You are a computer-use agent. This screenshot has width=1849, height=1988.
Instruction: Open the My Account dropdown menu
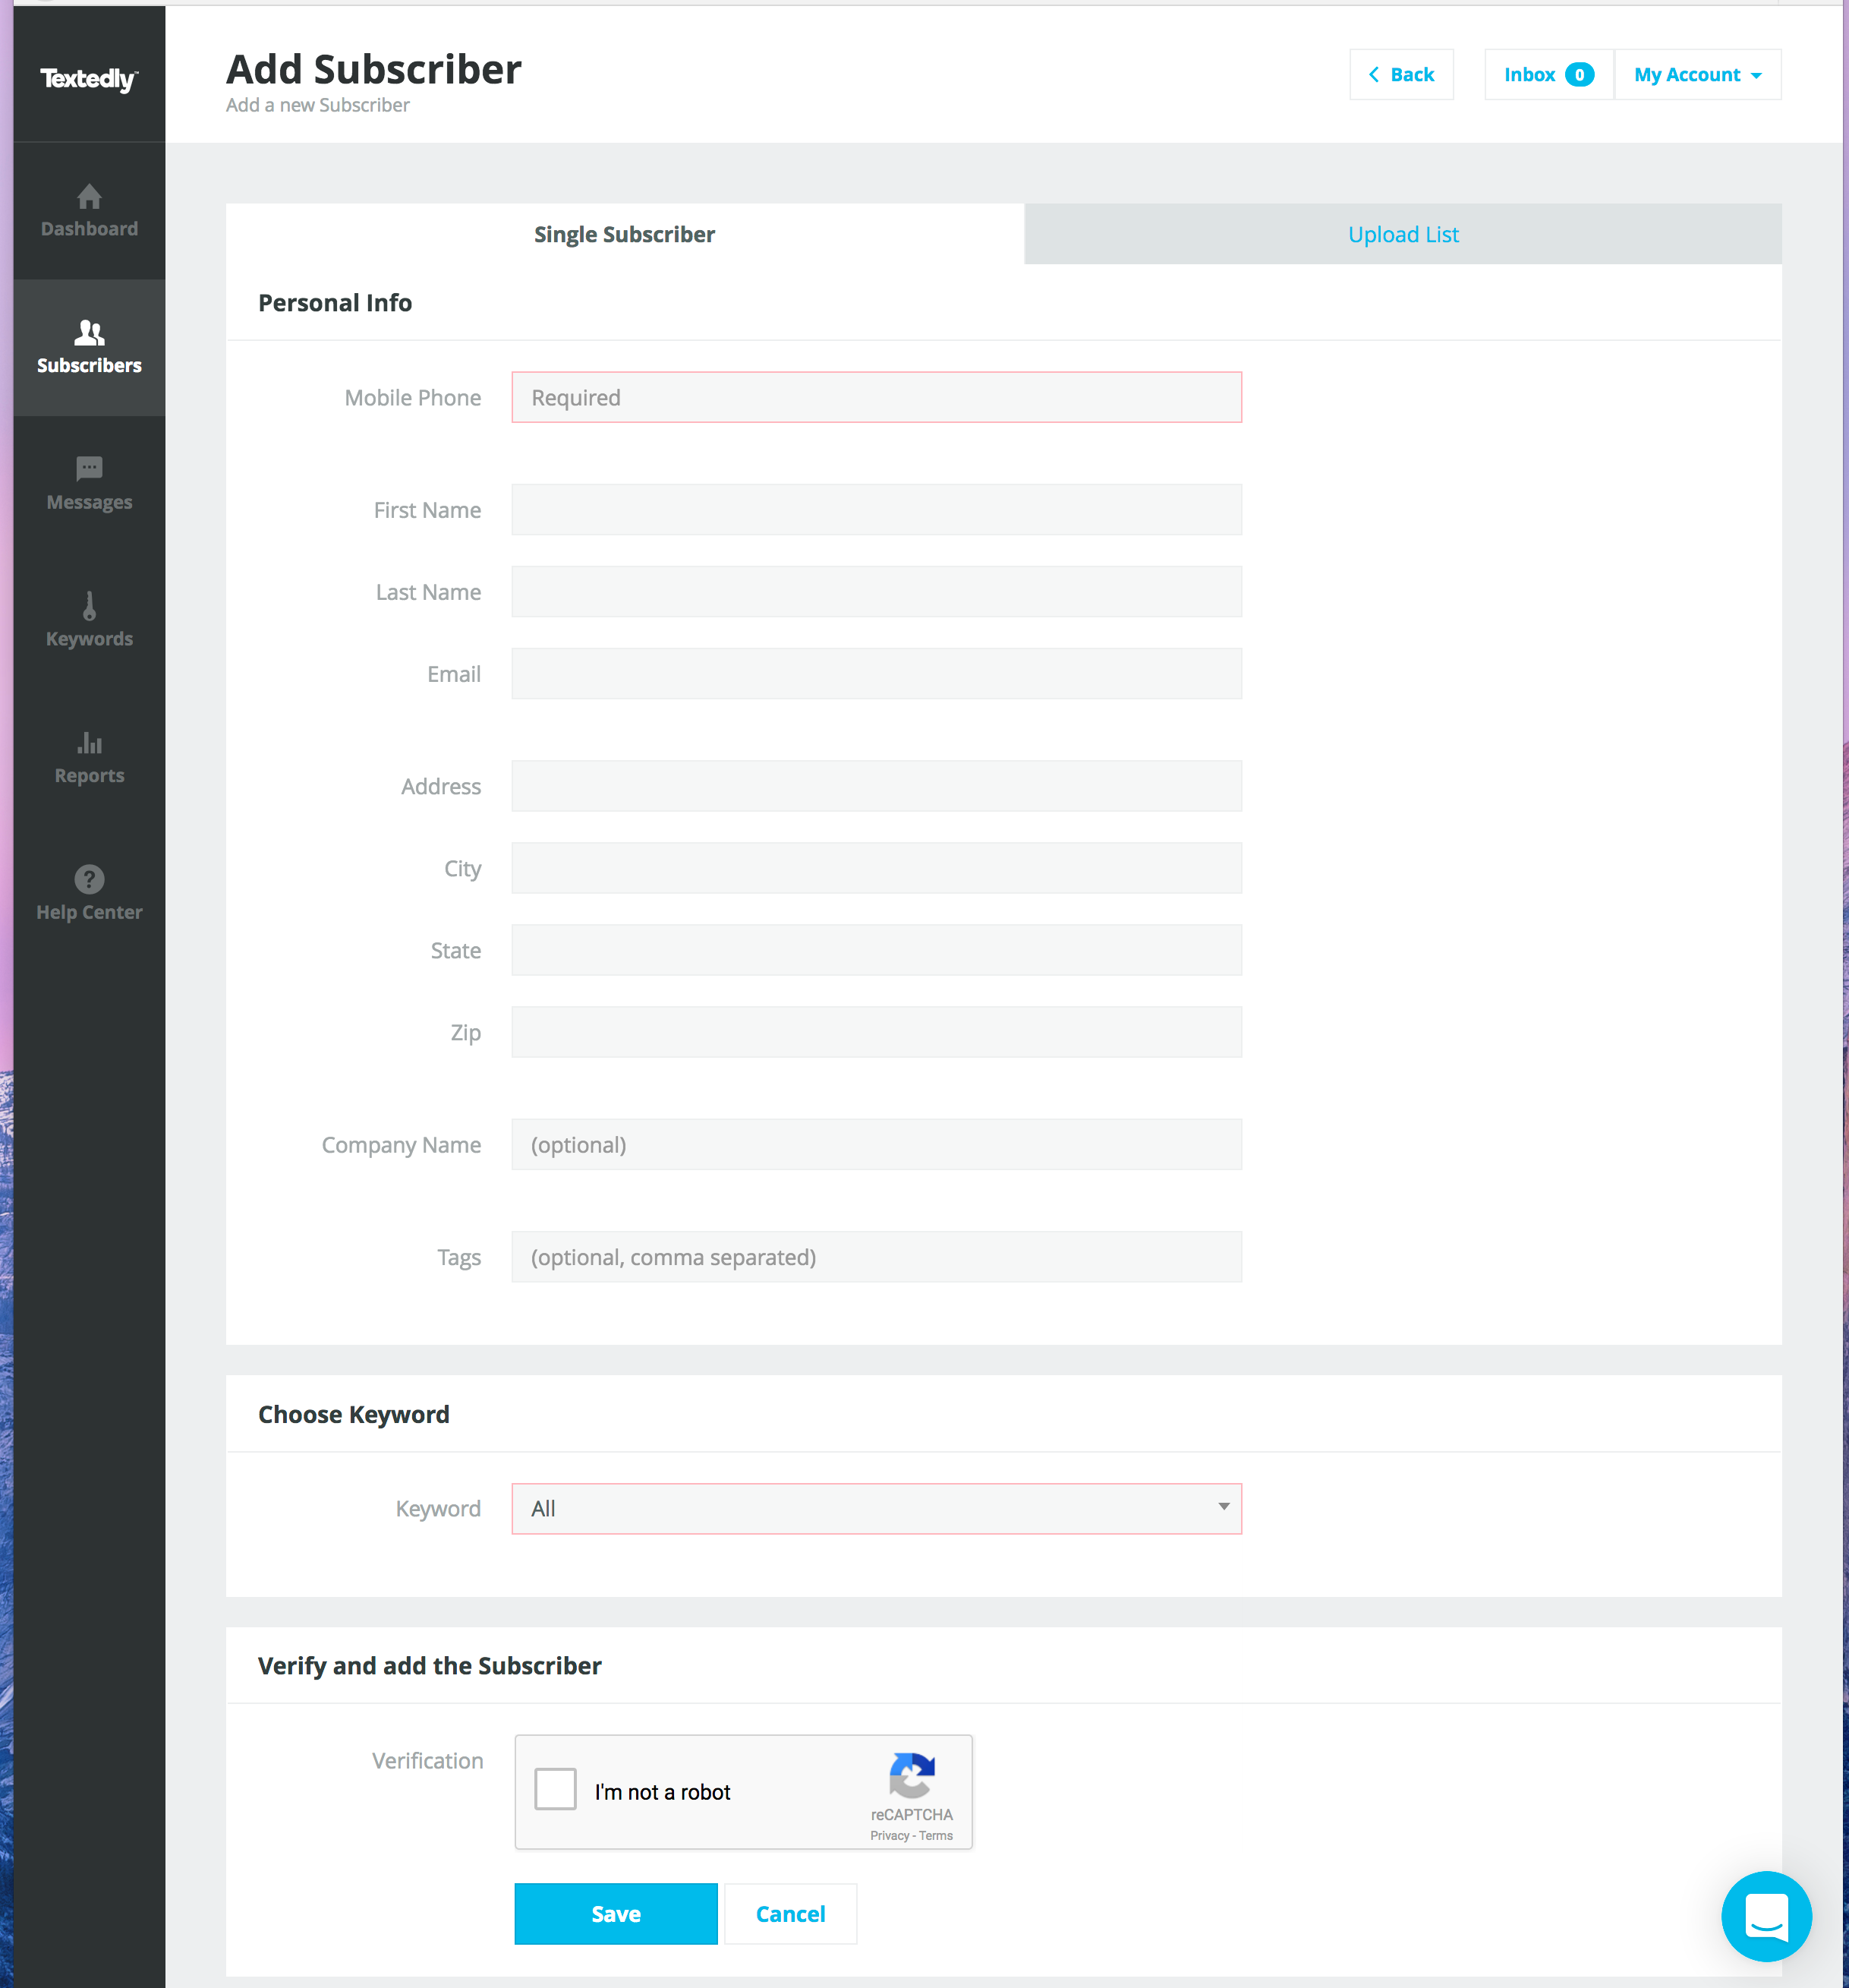tap(1697, 75)
